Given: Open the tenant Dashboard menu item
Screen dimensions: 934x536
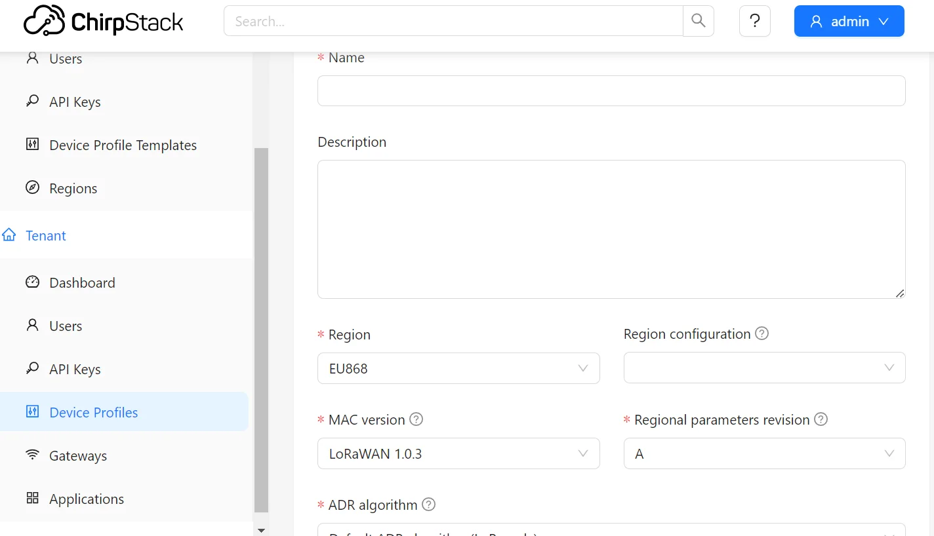Looking at the screenshot, I should pos(82,283).
